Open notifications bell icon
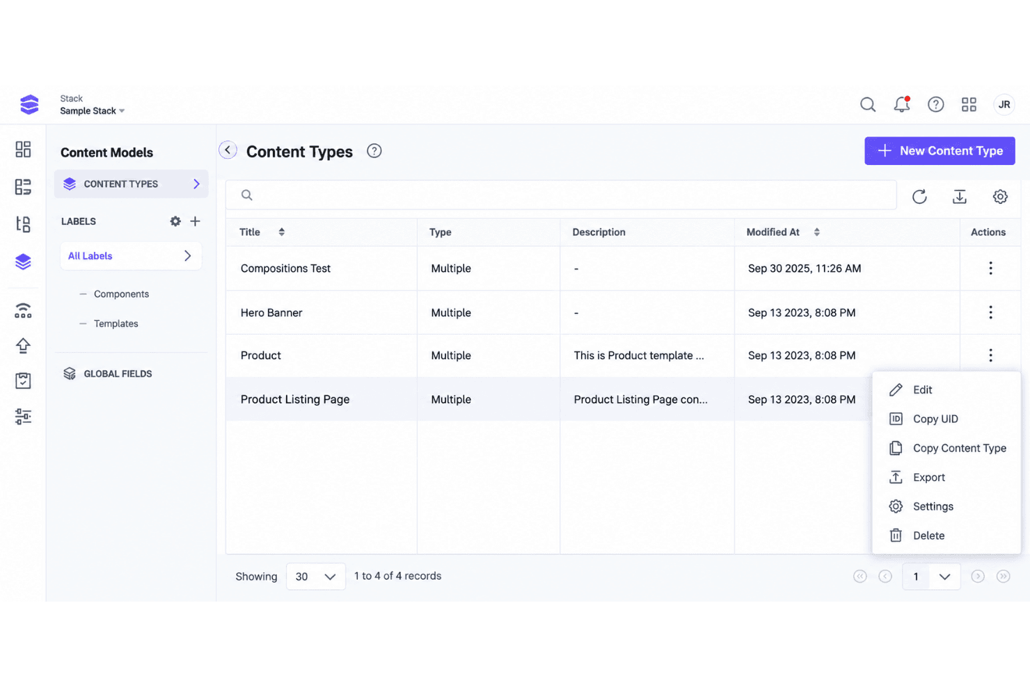The image size is (1030, 687). click(x=902, y=104)
